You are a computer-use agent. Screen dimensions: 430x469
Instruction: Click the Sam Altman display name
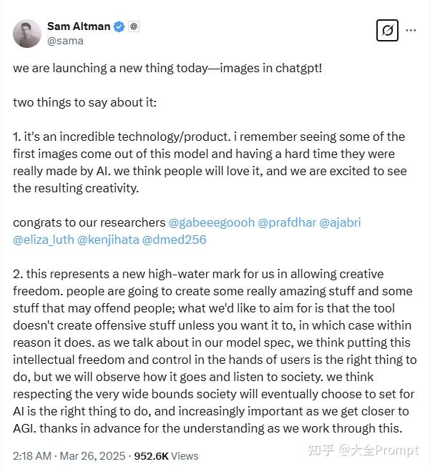click(x=79, y=26)
